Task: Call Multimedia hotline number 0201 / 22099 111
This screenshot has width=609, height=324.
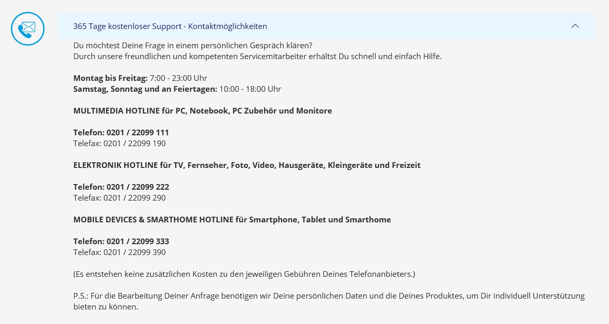Action: [x=121, y=132]
